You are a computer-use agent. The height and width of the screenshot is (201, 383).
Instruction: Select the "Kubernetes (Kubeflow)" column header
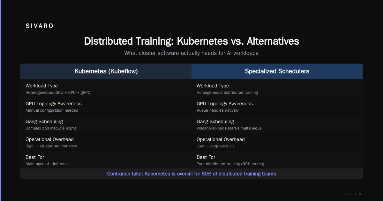[106, 71]
